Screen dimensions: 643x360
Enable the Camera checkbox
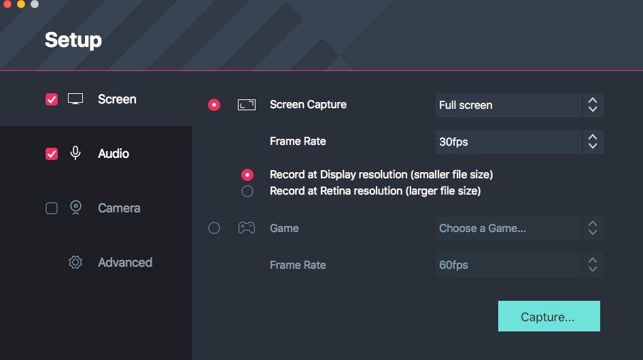(x=52, y=208)
